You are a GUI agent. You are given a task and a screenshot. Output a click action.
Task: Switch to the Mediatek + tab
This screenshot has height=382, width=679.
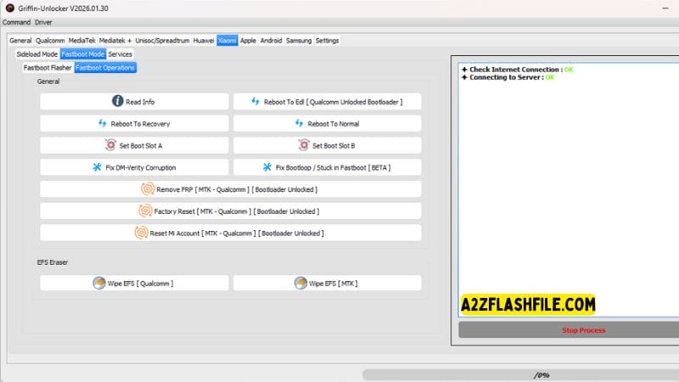point(115,40)
